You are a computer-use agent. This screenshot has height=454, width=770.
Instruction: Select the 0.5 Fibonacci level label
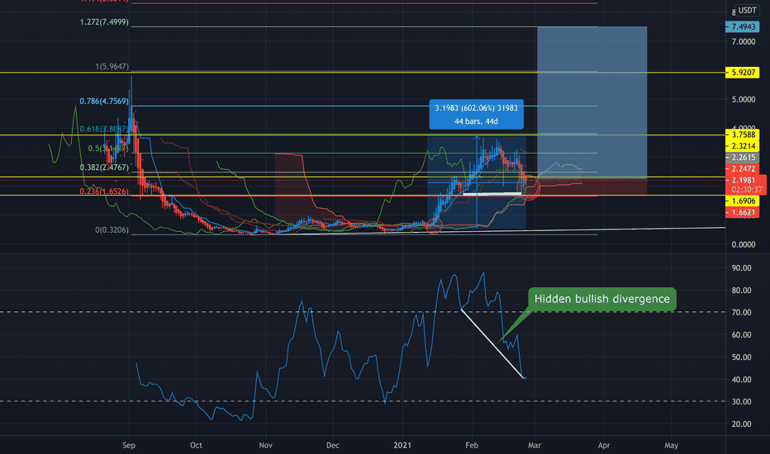[108, 149]
